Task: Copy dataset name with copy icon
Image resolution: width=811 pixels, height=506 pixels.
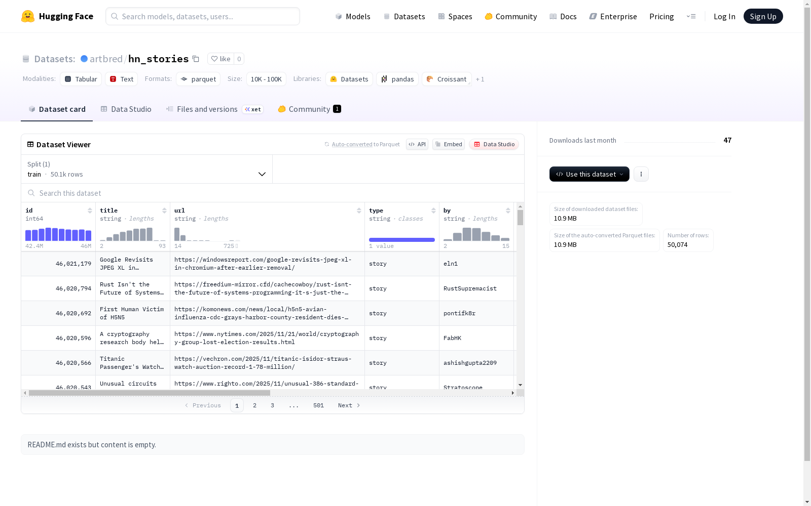Action: 196,59
